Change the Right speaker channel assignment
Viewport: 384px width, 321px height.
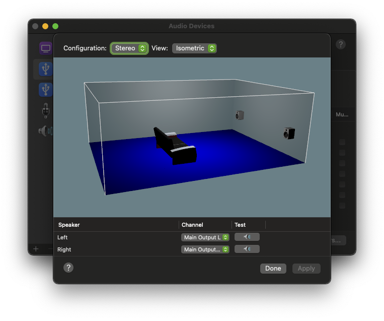205,249
